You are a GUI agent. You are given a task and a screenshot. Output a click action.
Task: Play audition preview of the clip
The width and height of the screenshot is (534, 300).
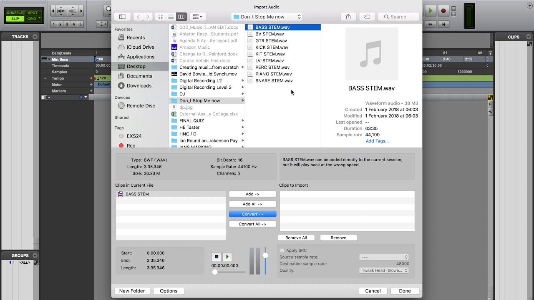227,257
